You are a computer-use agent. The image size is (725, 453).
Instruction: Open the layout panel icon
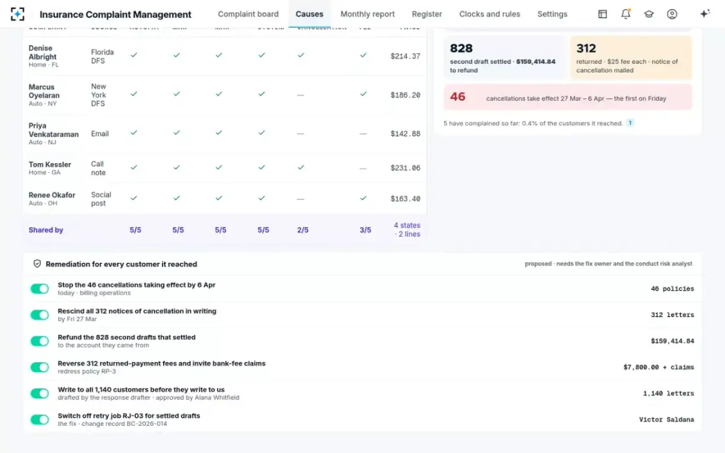pyautogui.click(x=602, y=14)
